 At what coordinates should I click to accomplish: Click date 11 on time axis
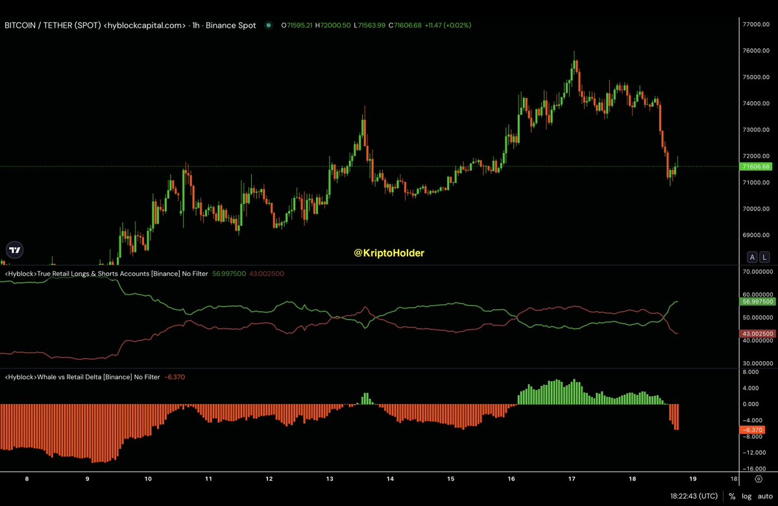click(x=208, y=479)
